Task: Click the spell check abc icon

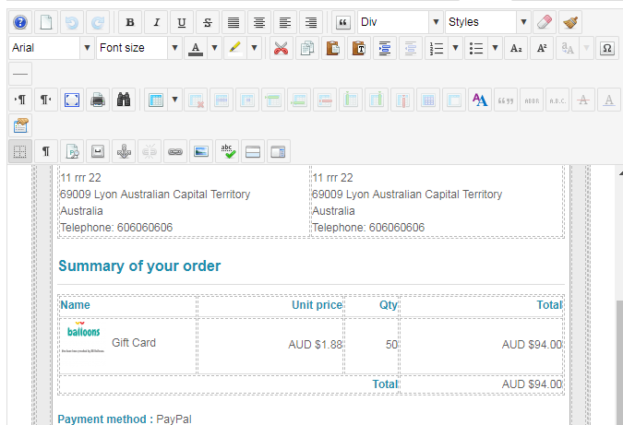Action: [226, 151]
